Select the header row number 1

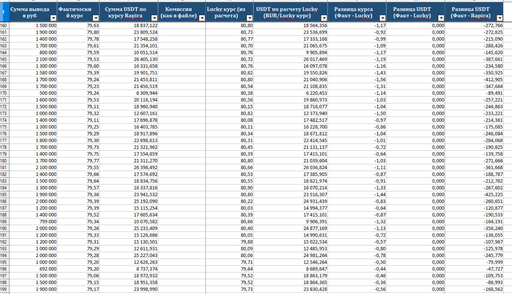[x=4, y=12]
